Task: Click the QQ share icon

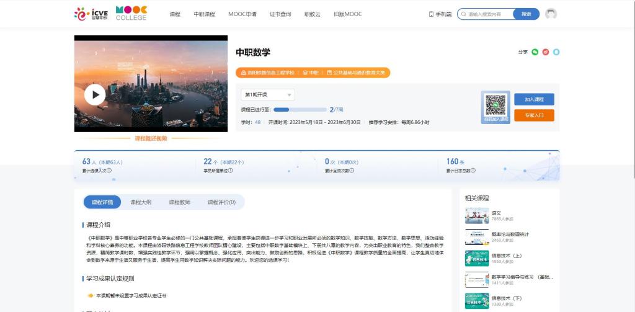Action: [556, 52]
